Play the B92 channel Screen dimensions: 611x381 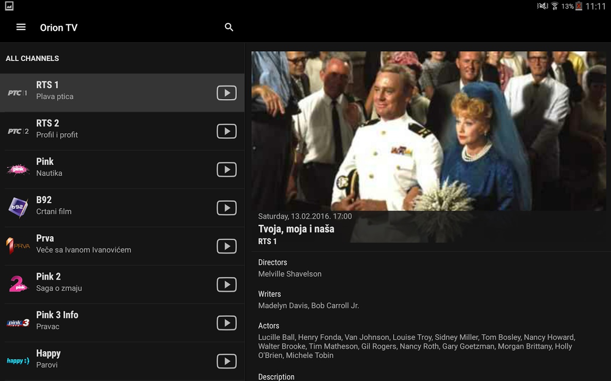(x=227, y=208)
